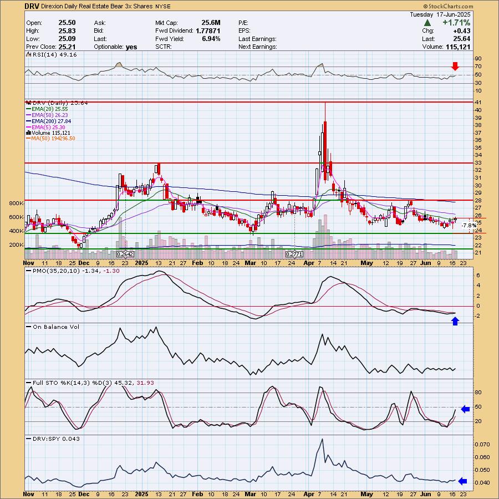Image resolution: width=499 pixels, height=499 pixels.
Task: Select the purple EMA(50) line swatch
Action: click(x=28, y=115)
